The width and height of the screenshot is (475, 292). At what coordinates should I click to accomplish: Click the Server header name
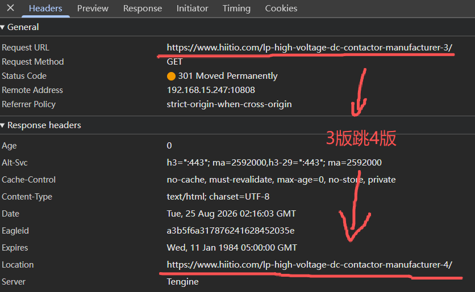14,282
